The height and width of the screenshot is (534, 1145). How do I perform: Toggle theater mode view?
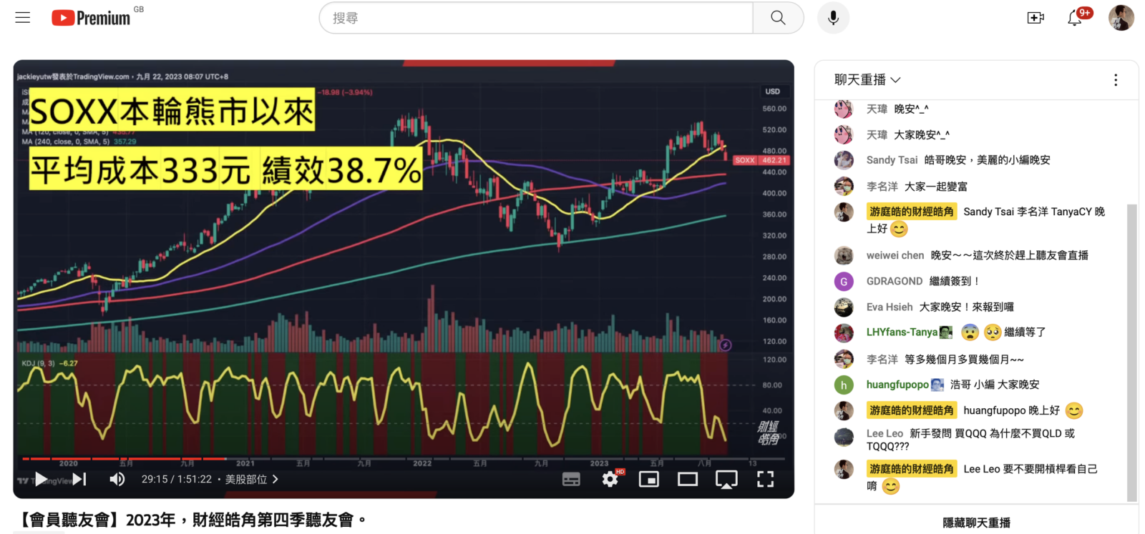[x=687, y=479]
